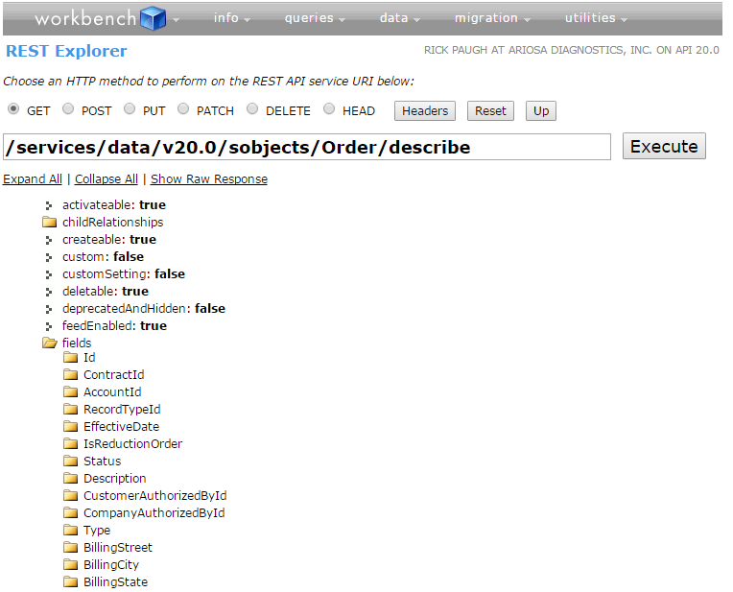Click the IsReductionOrder field label
733x592 pixels.
tap(132, 444)
